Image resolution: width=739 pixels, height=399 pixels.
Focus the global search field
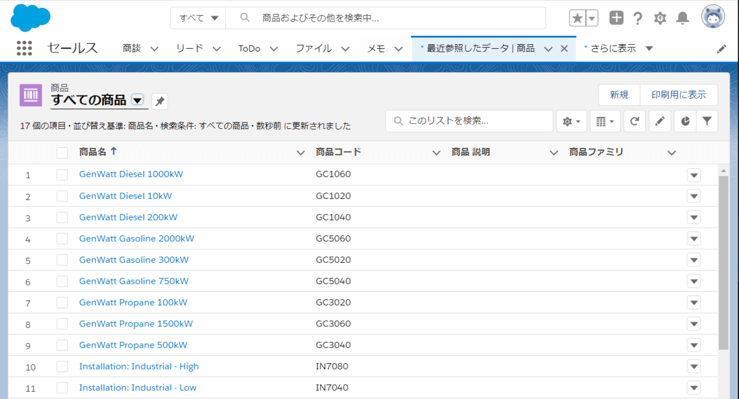tap(385, 18)
